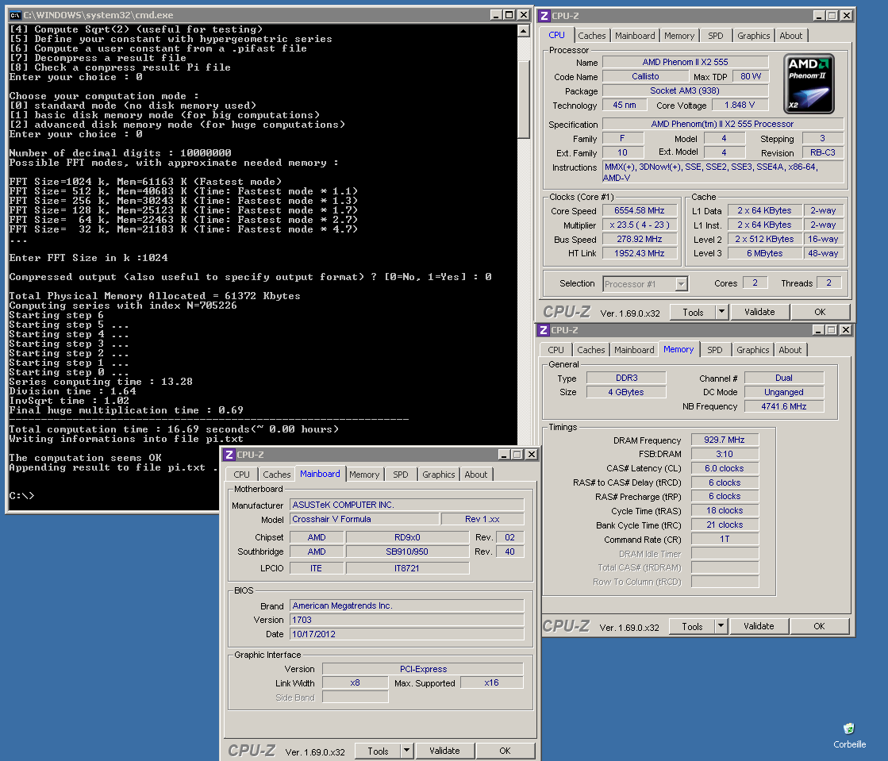This screenshot has height=761, width=888.
Task: Switch to Caches tab in CPU window
Action: [592, 36]
